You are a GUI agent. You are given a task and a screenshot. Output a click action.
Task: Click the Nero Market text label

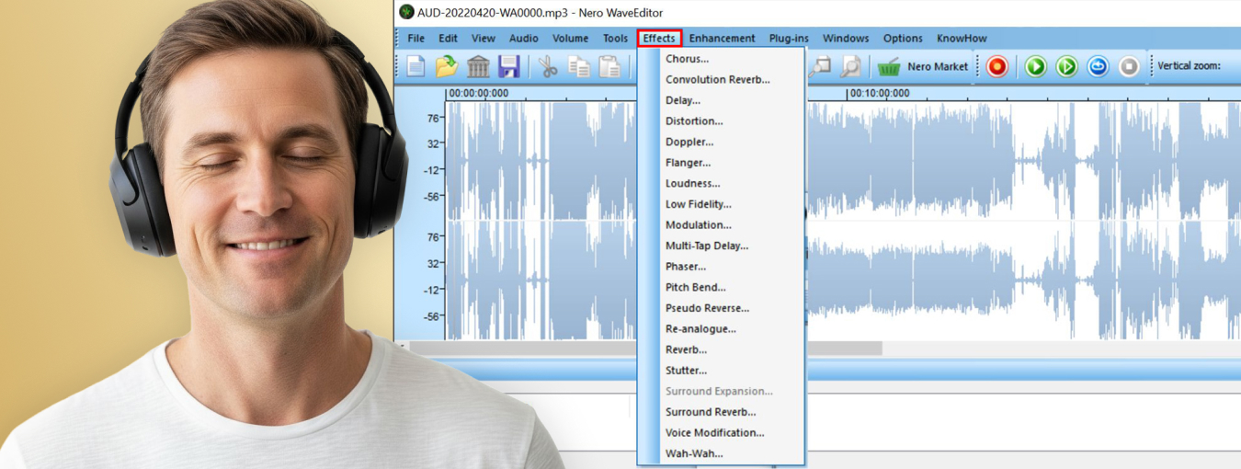pos(938,66)
